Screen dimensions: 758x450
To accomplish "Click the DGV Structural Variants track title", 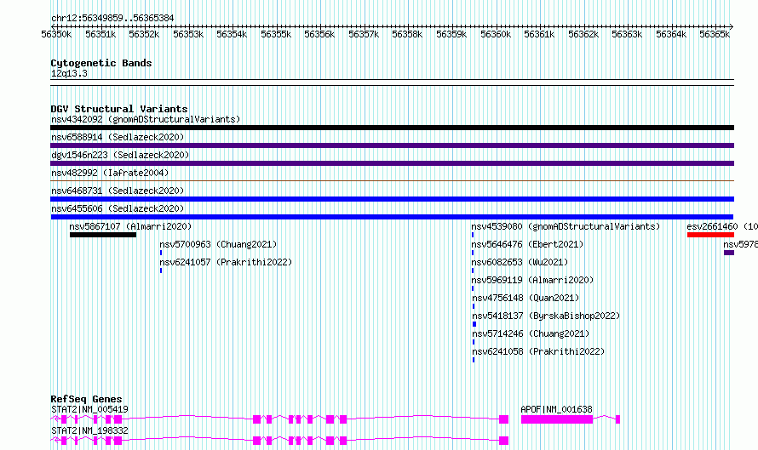I will pyautogui.click(x=119, y=109).
